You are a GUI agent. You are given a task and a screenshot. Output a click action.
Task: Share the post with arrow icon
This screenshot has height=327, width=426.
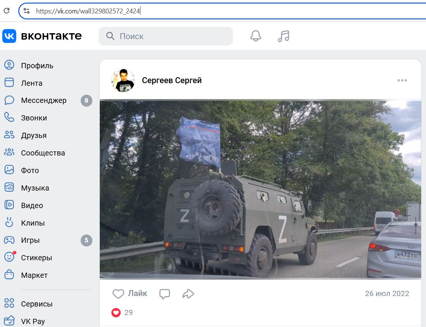tap(188, 294)
